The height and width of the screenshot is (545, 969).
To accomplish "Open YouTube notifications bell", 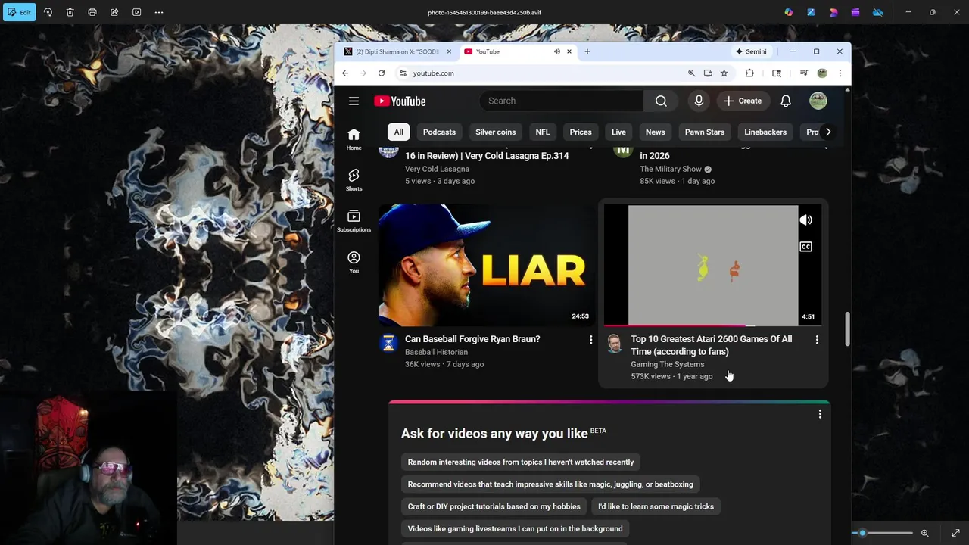I will (786, 101).
